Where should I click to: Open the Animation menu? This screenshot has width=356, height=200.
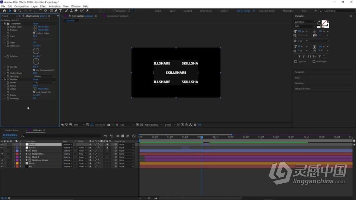[x=55, y=6]
